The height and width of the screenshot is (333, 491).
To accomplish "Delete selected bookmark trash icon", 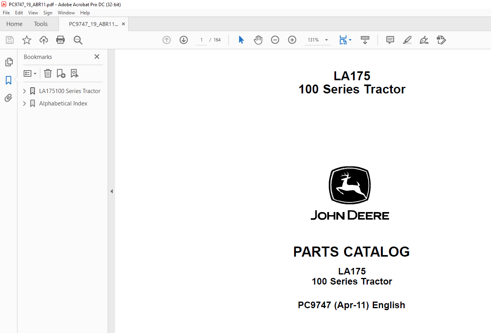I will point(48,73).
